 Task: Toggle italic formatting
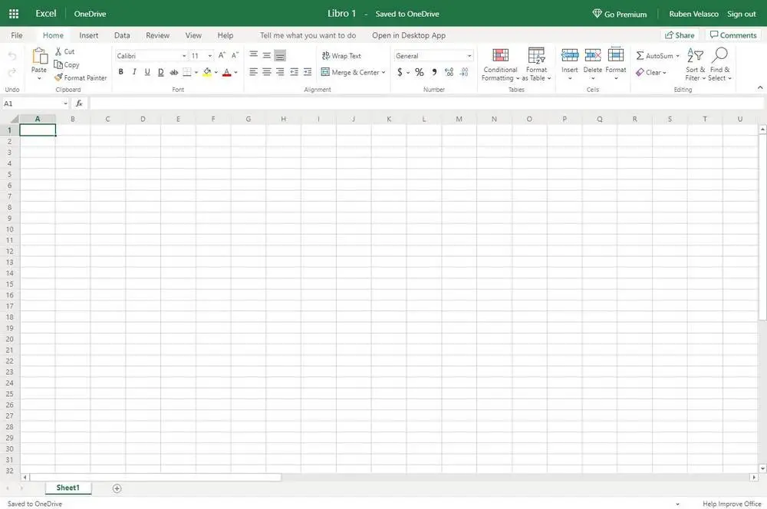pyautogui.click(x=134, y=72)
